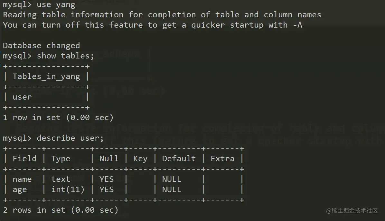
Task: Select the Key column header
Action: click(140, 159)
